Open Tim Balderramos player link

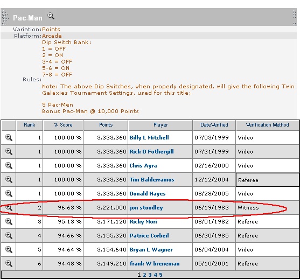152,180
